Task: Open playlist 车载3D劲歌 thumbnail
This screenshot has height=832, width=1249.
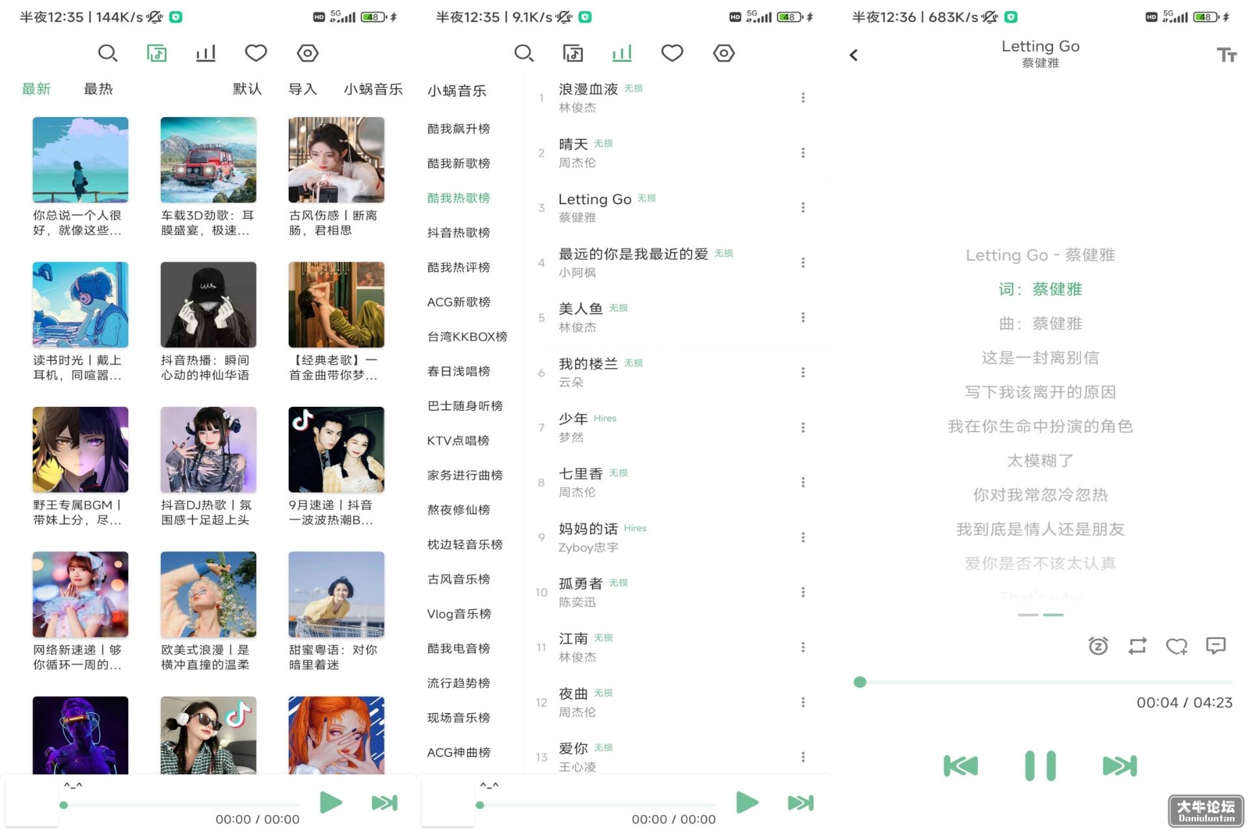Action: (208, 160)
